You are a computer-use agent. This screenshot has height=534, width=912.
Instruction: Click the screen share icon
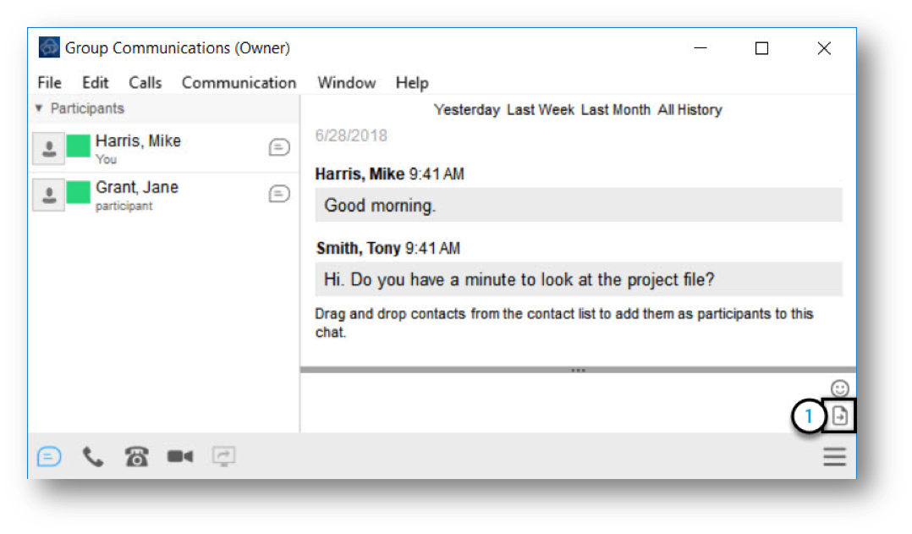[x=224, y=457]
